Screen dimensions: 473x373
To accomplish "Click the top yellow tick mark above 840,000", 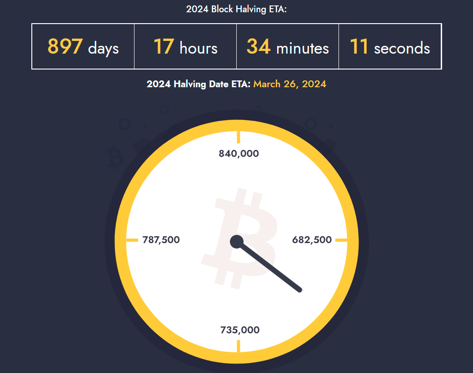I will (x=238, y=137).
